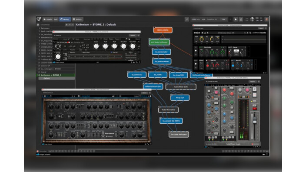The width and height of the screenshot is (306, 172).
Task: Select the bx_console SSL 9000 J block
Action: click(171, 121)
